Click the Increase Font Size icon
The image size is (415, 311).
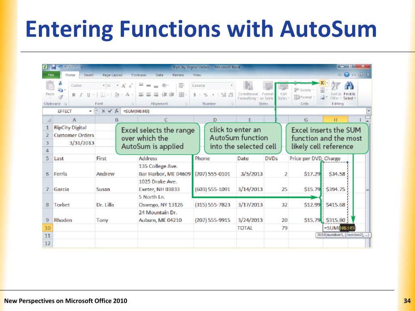124,86
